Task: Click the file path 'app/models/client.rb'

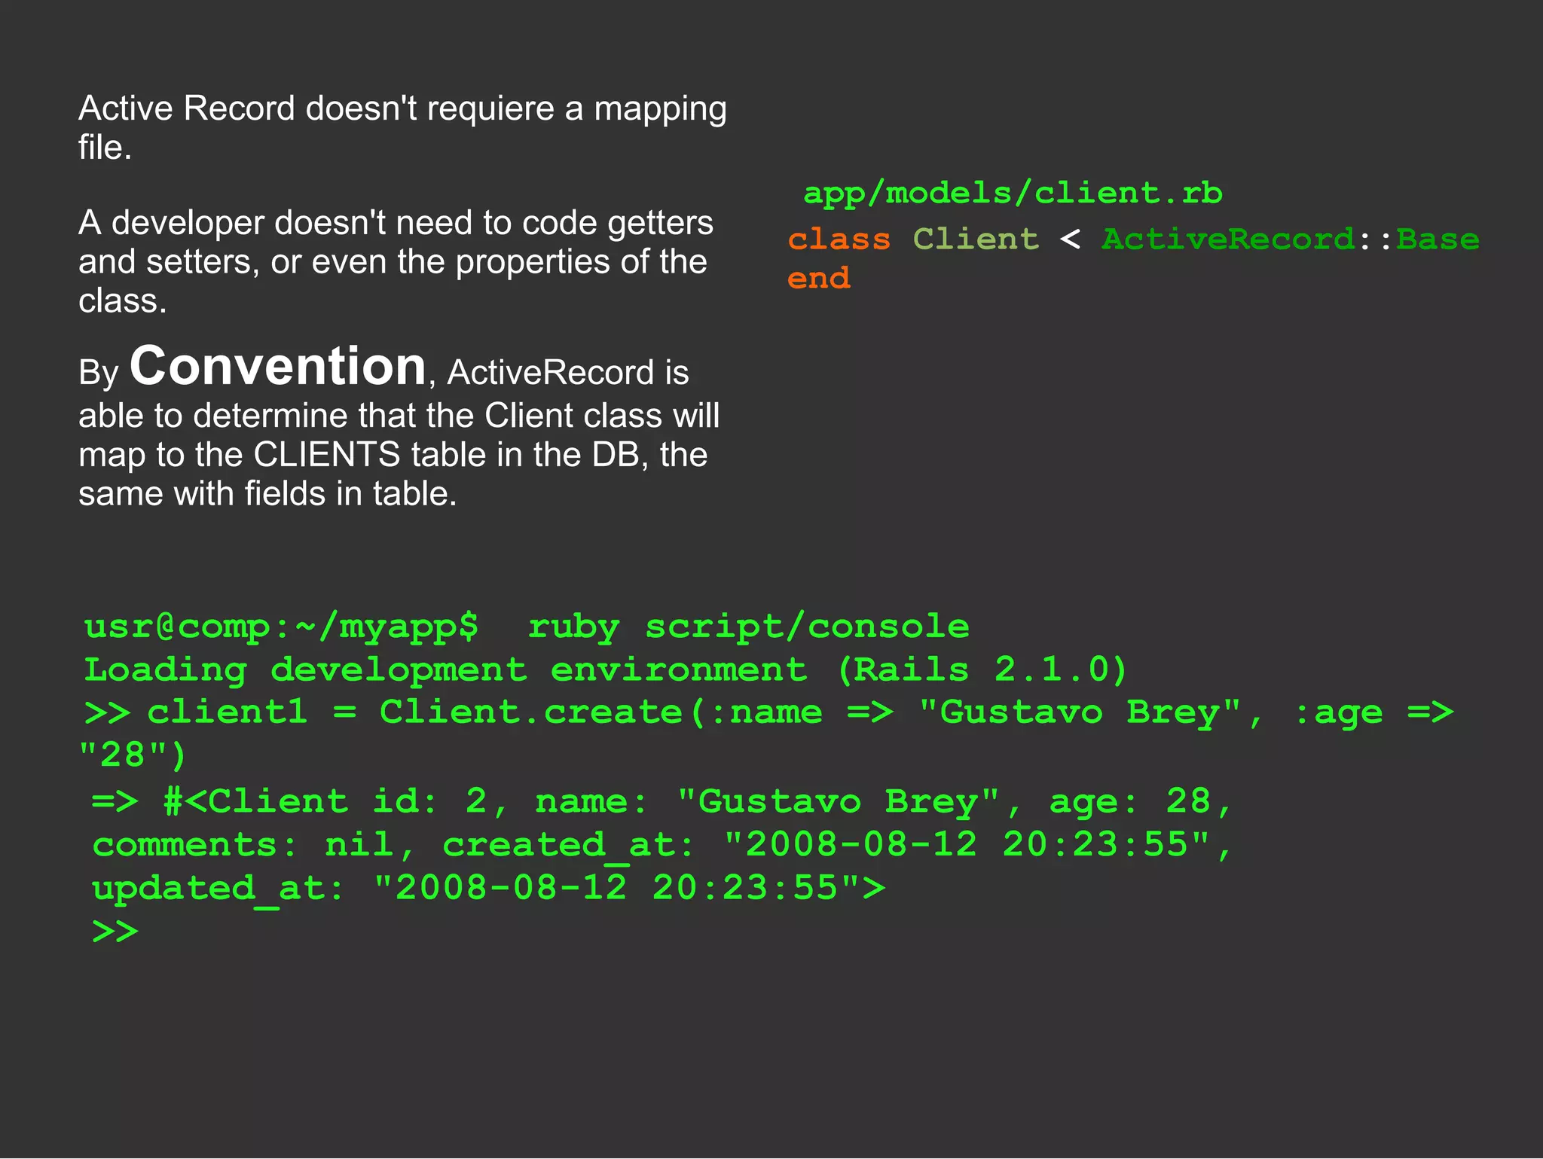Action: coord(1013,194)
